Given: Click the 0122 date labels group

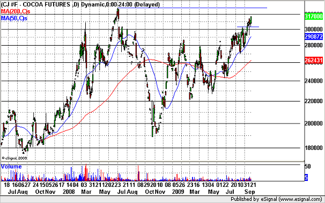Looking at the screenshot, I should click(x=223, y=185).
